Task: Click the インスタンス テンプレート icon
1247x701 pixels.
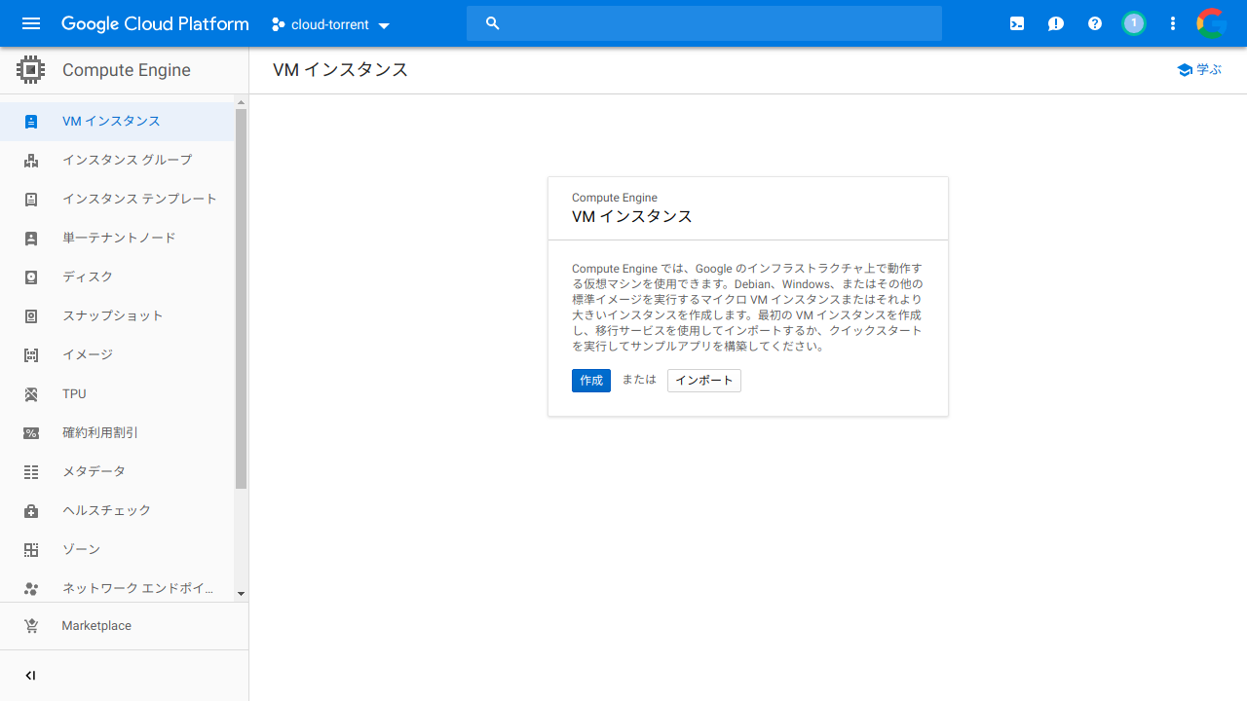Action: click(x=31, y=200)
